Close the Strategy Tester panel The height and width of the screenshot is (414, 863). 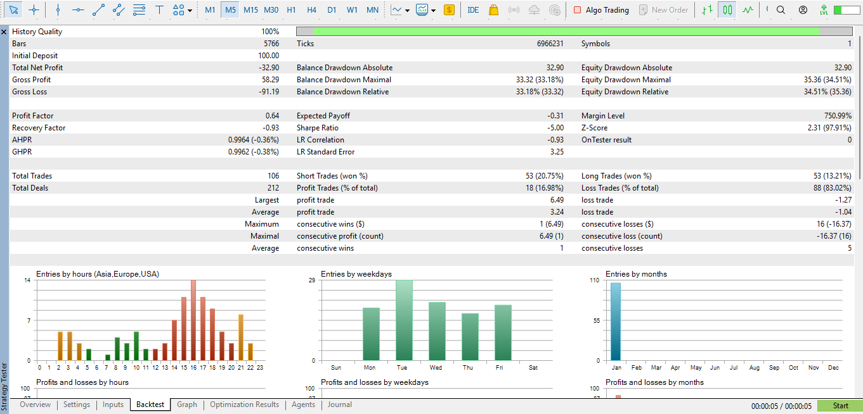click(x=4, y=31)
